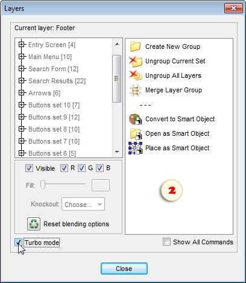Click Reset blending options label

click(x=76, y=224)
